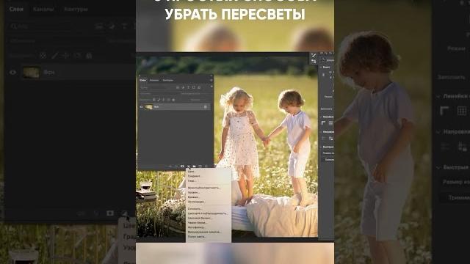470x264 pixels.
Task: Click document icon atop central properties panel
Action: point(323,60)
